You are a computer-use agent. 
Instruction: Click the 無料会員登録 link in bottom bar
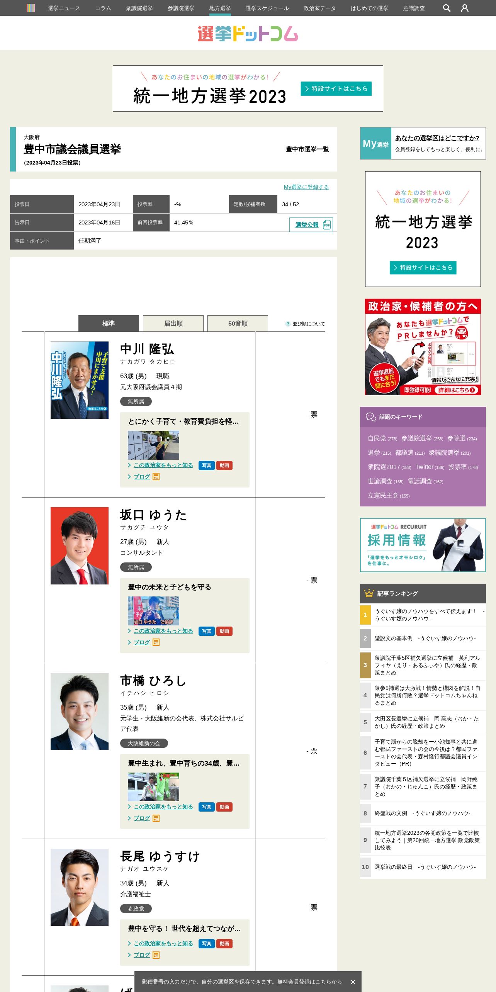[x=294, y=982]
